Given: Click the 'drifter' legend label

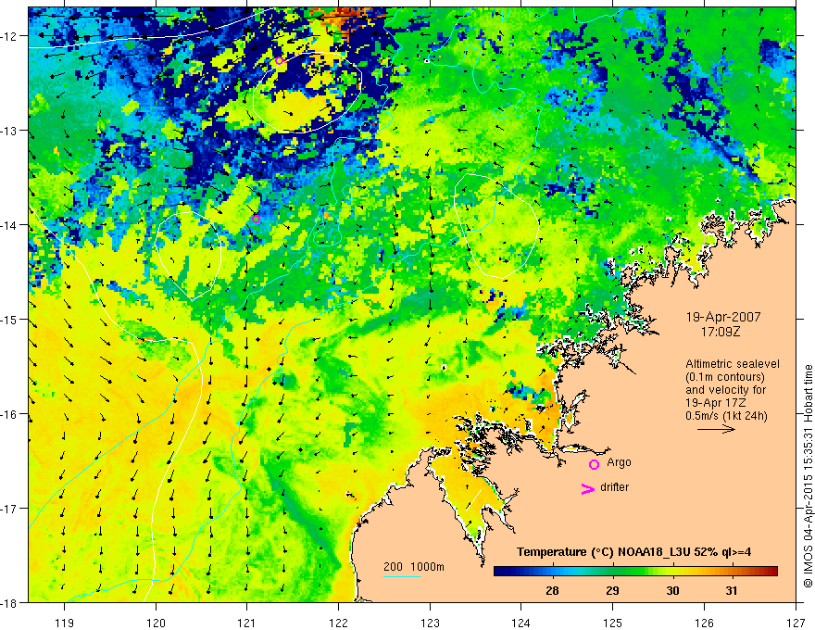Looking at the screenshot, I should click(x=614, y=487).
